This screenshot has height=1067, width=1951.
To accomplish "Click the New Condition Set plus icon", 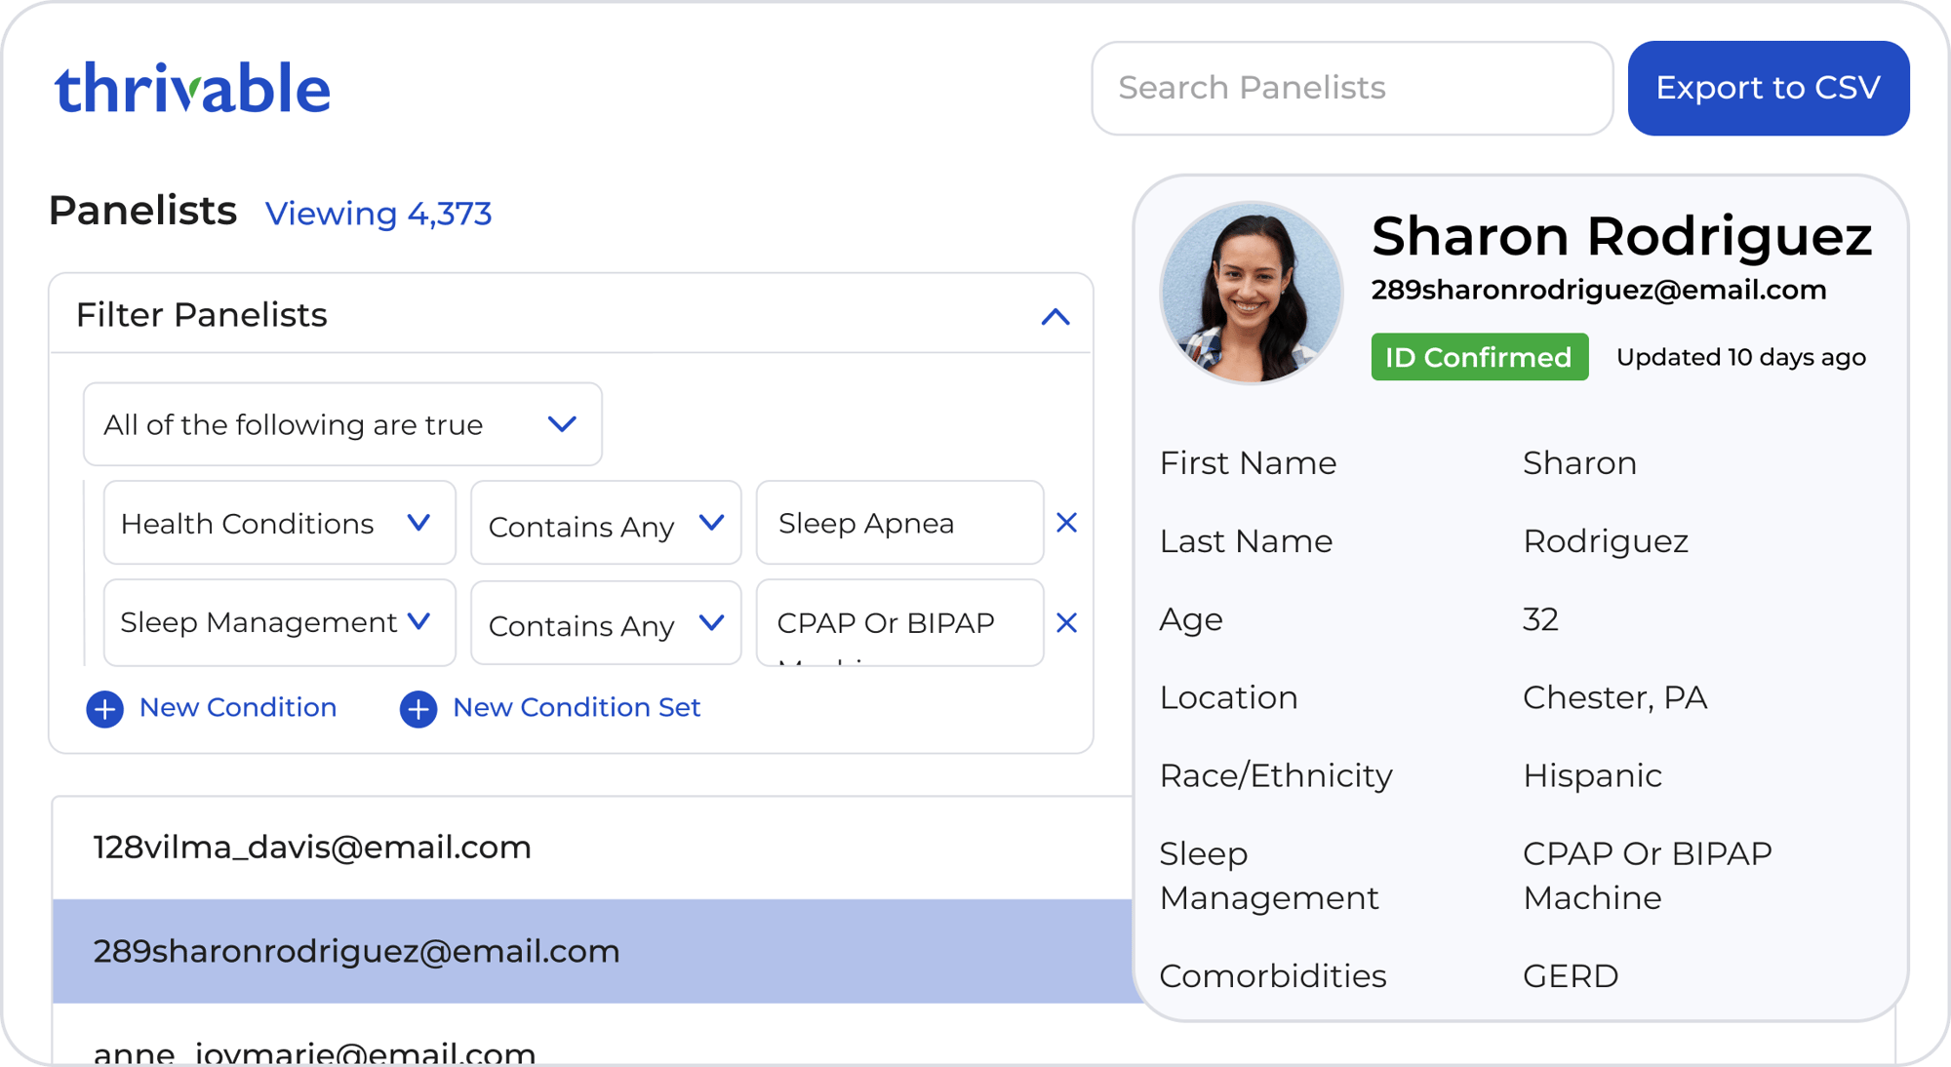I will tap(418, 708).
